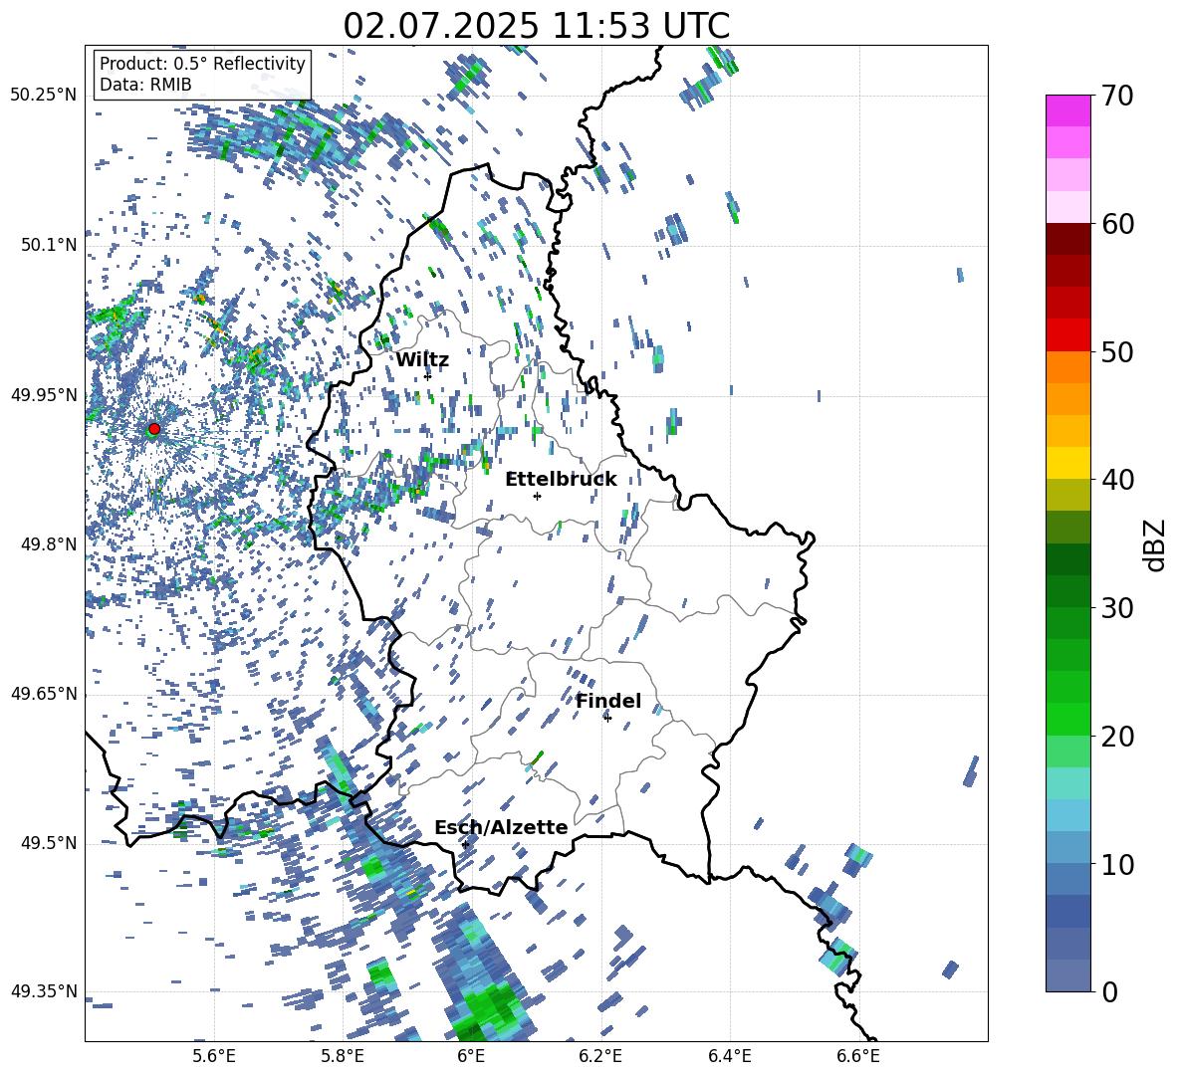Click the Esch/Alzette station cross marker
Screen dimensions: 1179x1076
(465, 844)
